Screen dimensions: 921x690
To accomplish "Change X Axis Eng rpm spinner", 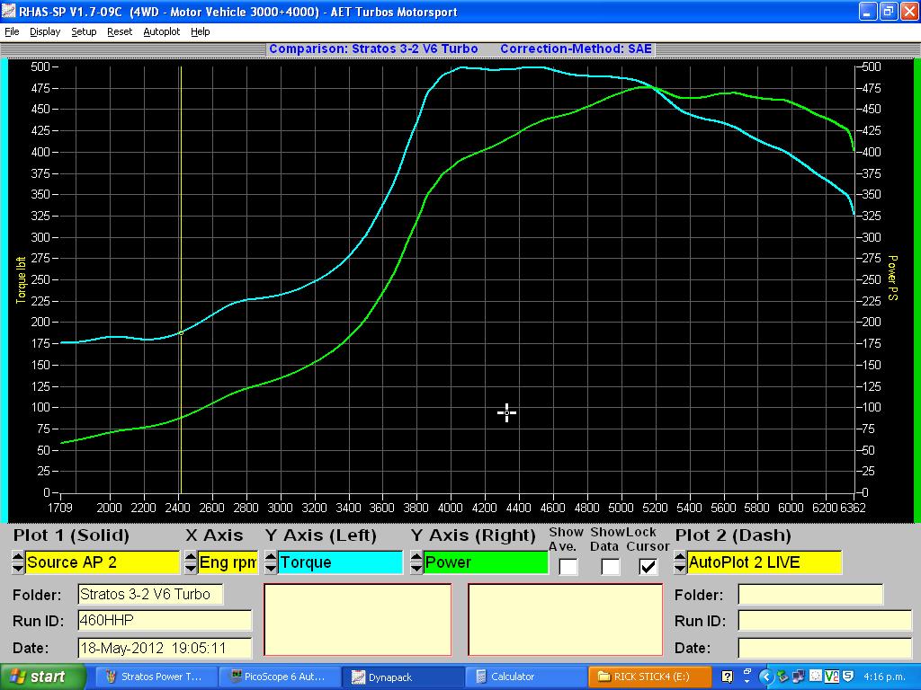I will [191, 562].
